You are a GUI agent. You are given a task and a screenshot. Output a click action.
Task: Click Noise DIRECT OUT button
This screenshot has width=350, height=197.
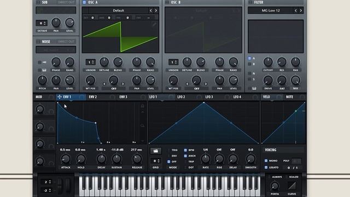click(x=66, y=42)
